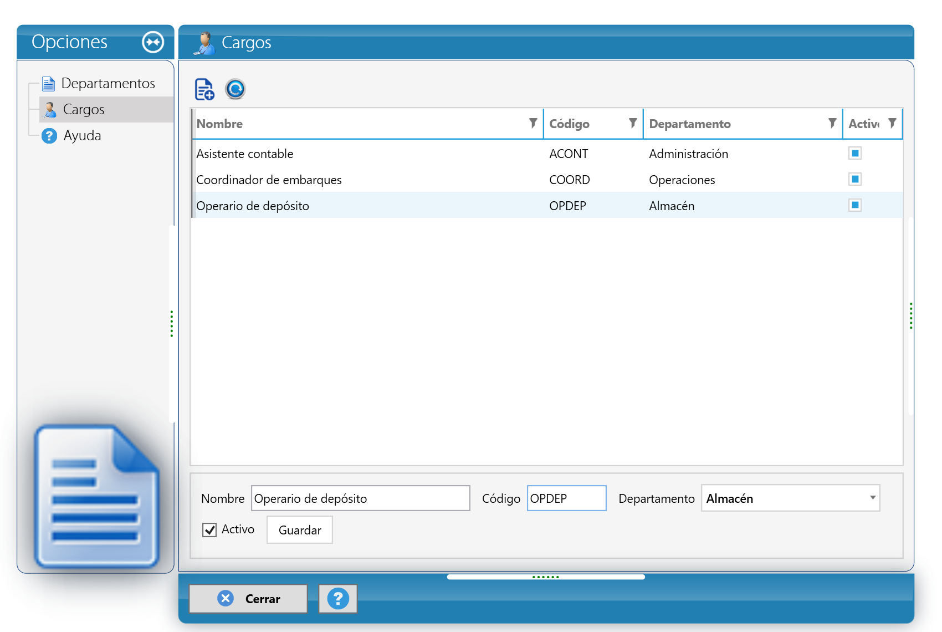
Task: Click the Operaciones department cell
Action: coord(682,180)
